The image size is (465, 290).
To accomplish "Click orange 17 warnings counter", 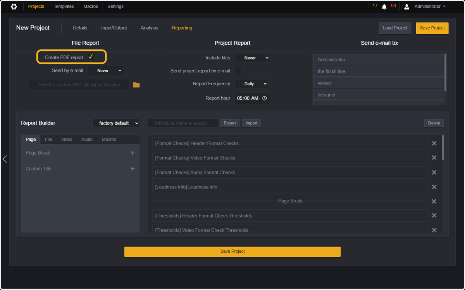I will tap(375, 6).
